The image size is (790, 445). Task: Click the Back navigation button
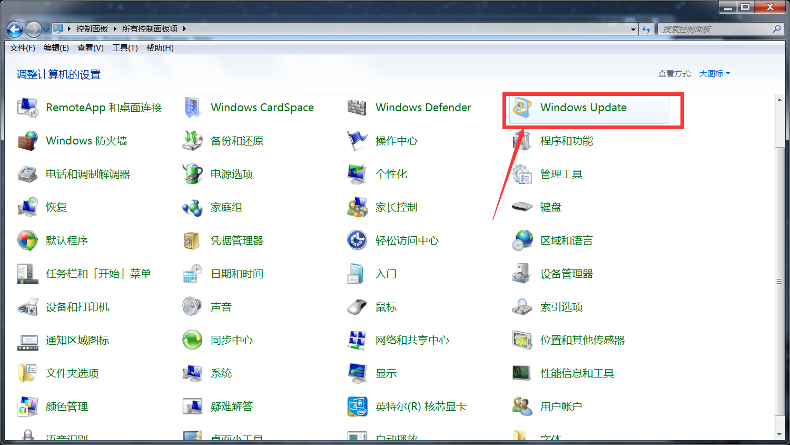pos(15,30)
